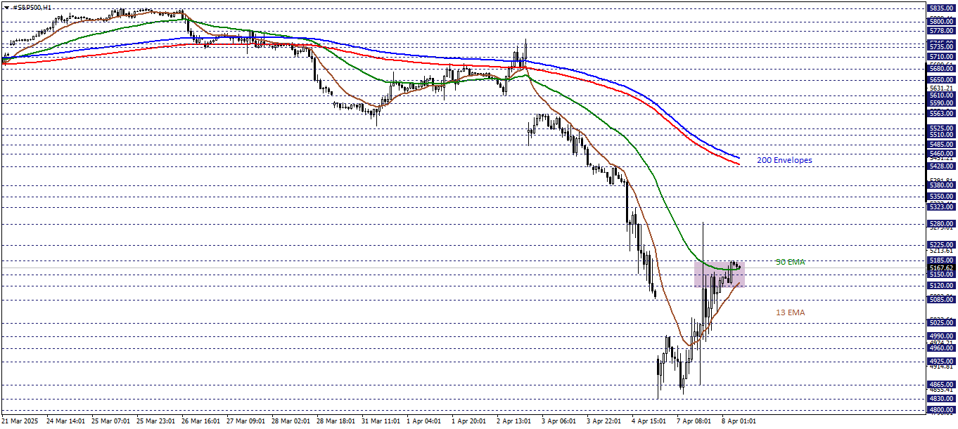Screen dimensions: 958x429
Task: Click the 5778.00 price level label
Action: (x=941, y=31)
